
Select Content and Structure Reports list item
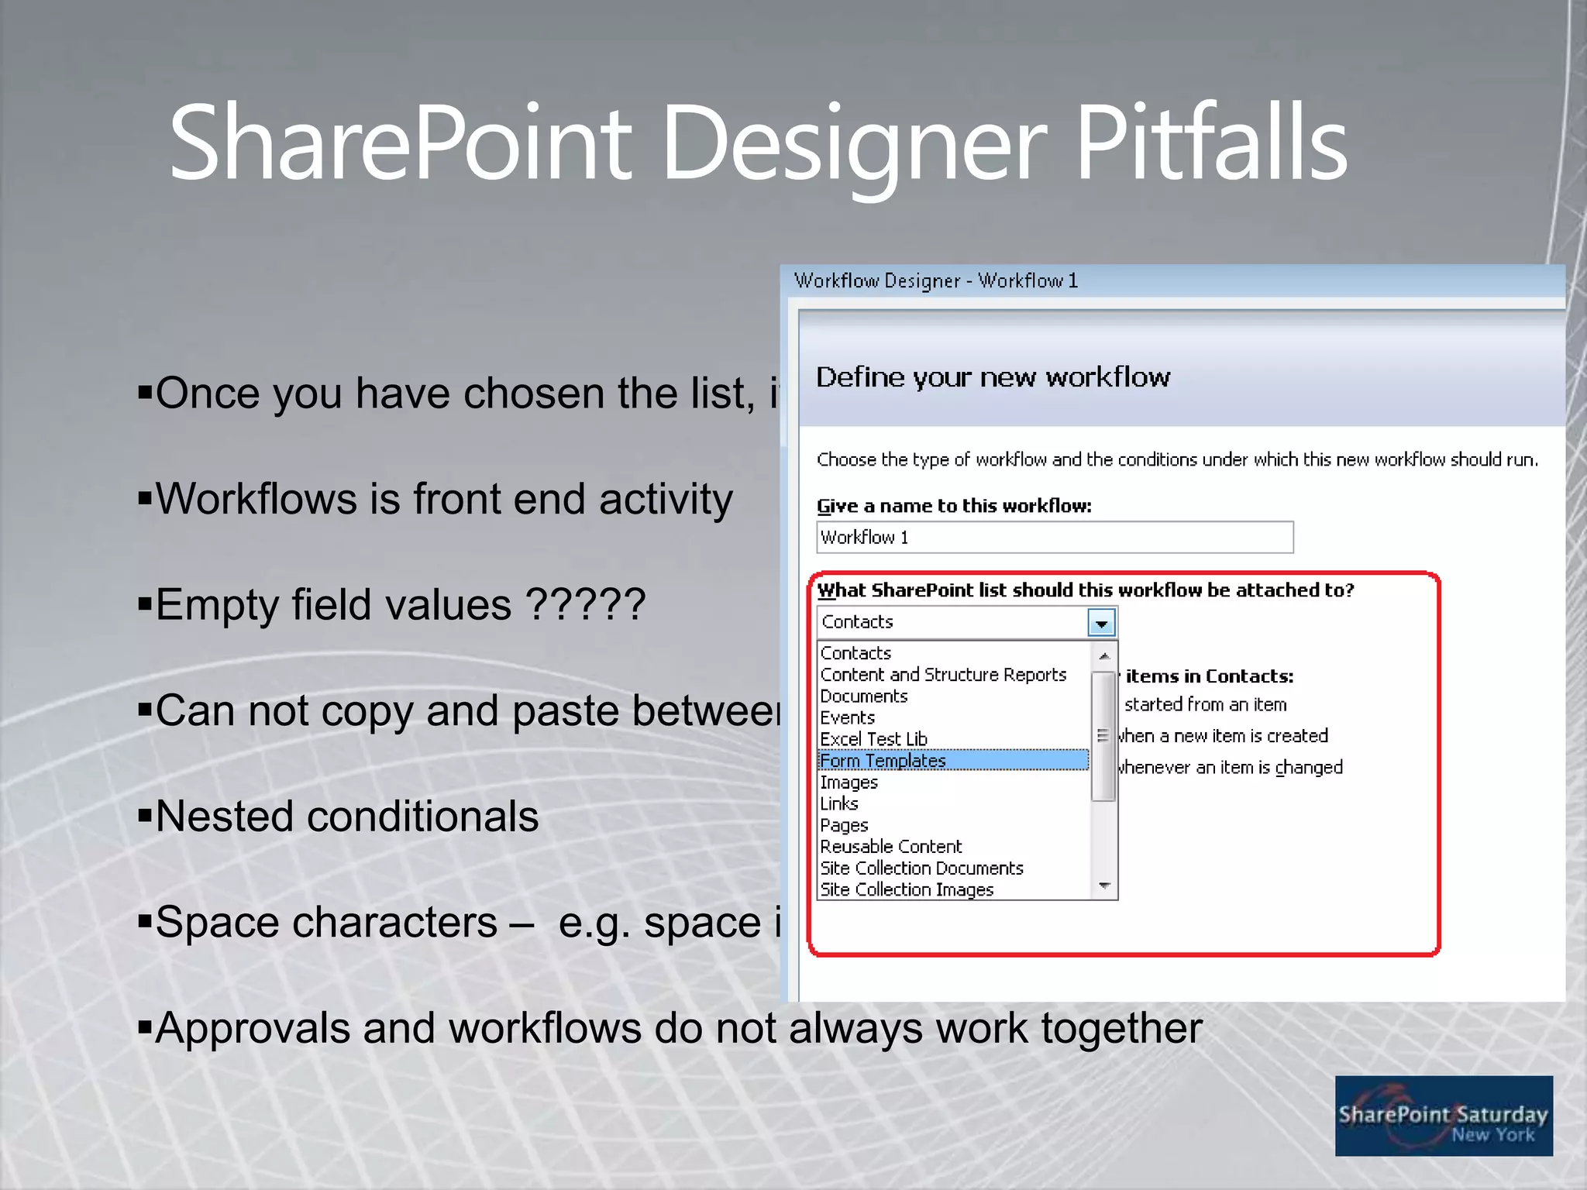tap(943, 675)
